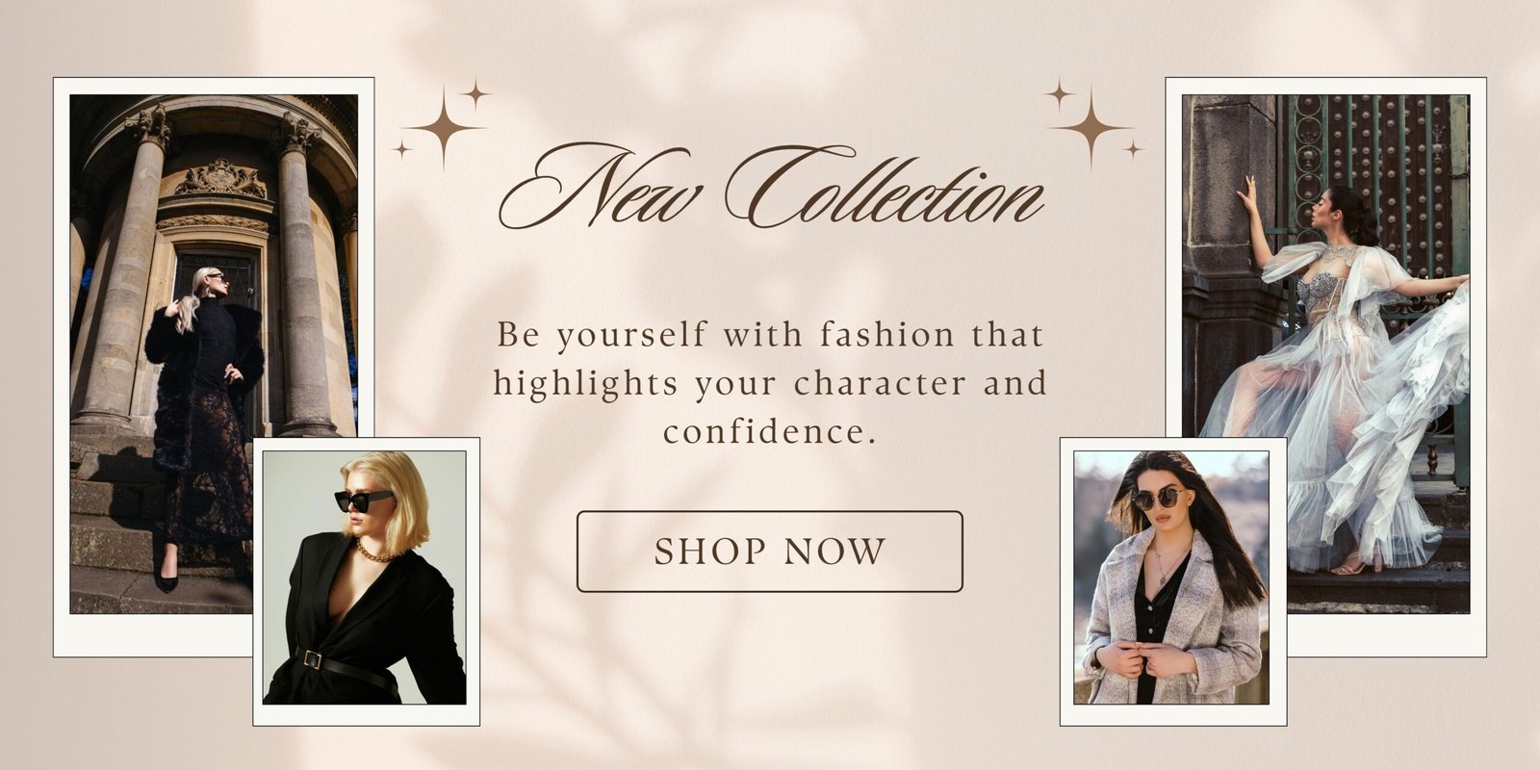Click the word 'confidence.' in the tagline
Viewport: 1540px width, 770px height.
coord(770,431)
